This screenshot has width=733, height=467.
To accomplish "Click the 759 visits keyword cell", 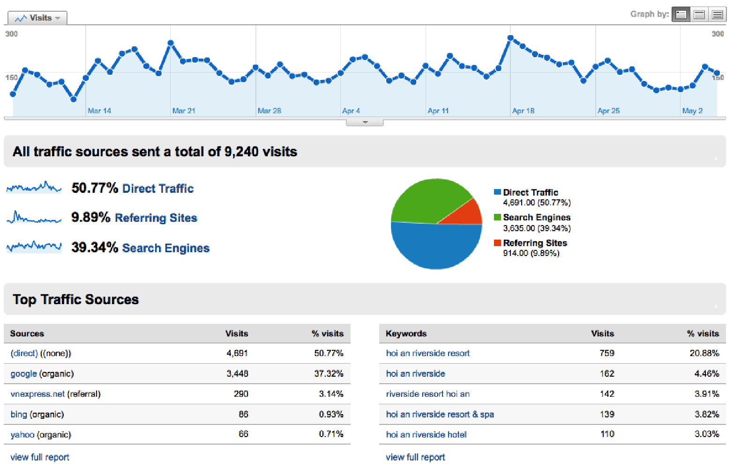I will [x=607, y=353].
